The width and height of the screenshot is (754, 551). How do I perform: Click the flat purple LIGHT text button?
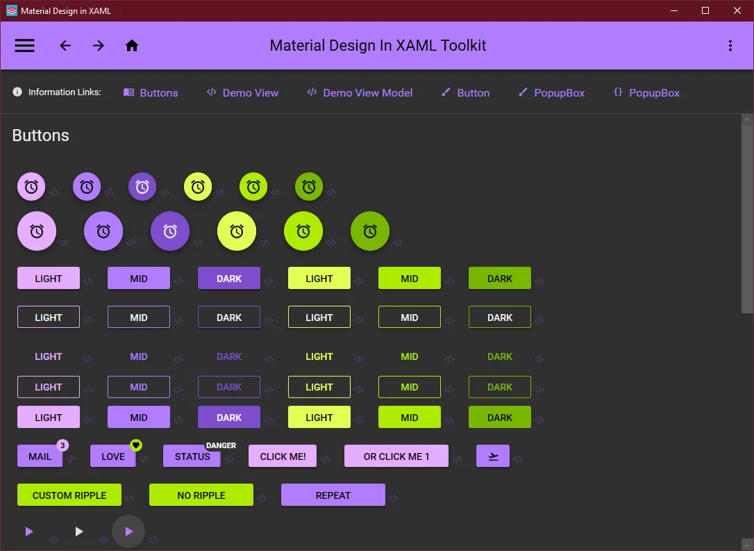click(49, 356)
